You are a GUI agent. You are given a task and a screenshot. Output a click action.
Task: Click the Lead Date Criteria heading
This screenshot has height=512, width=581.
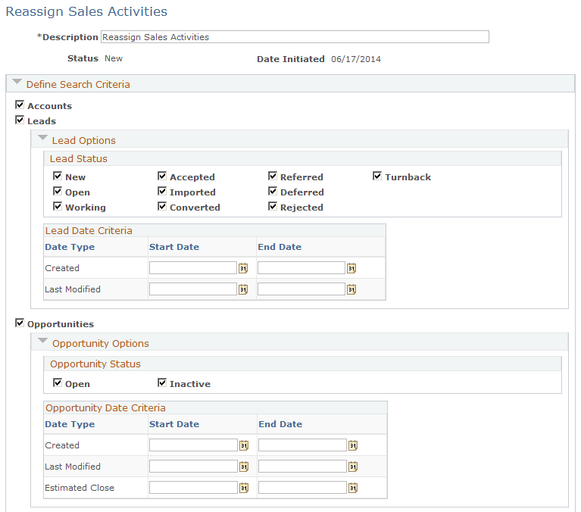(x=89, y=230)
